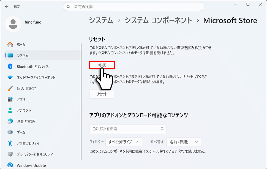Maximize the 設定 window
This screenshot has height=169, width=267.
tap(248, 4)
